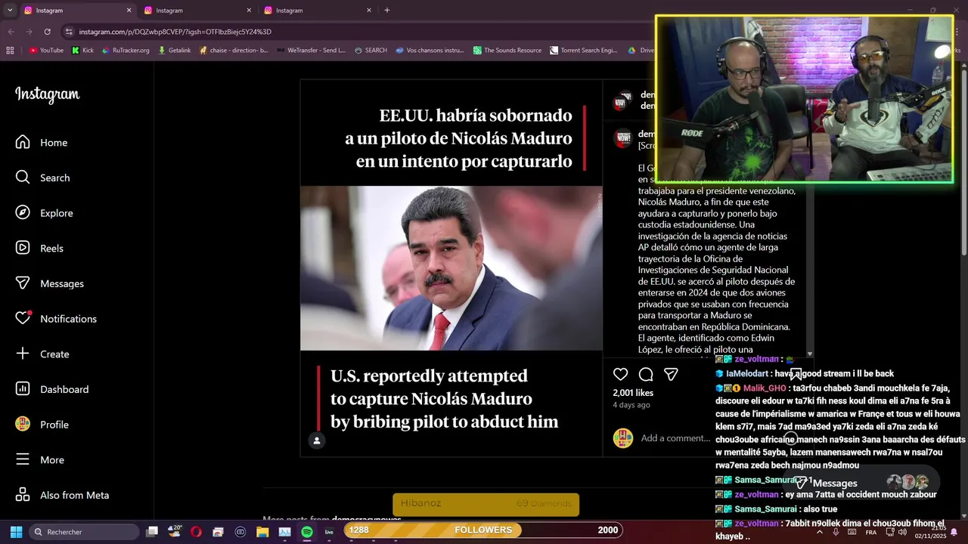Open The Sounds Resource bookmark
Image resolution: width=968 pixels, height=544 pixels.
(x=507, y=51)
